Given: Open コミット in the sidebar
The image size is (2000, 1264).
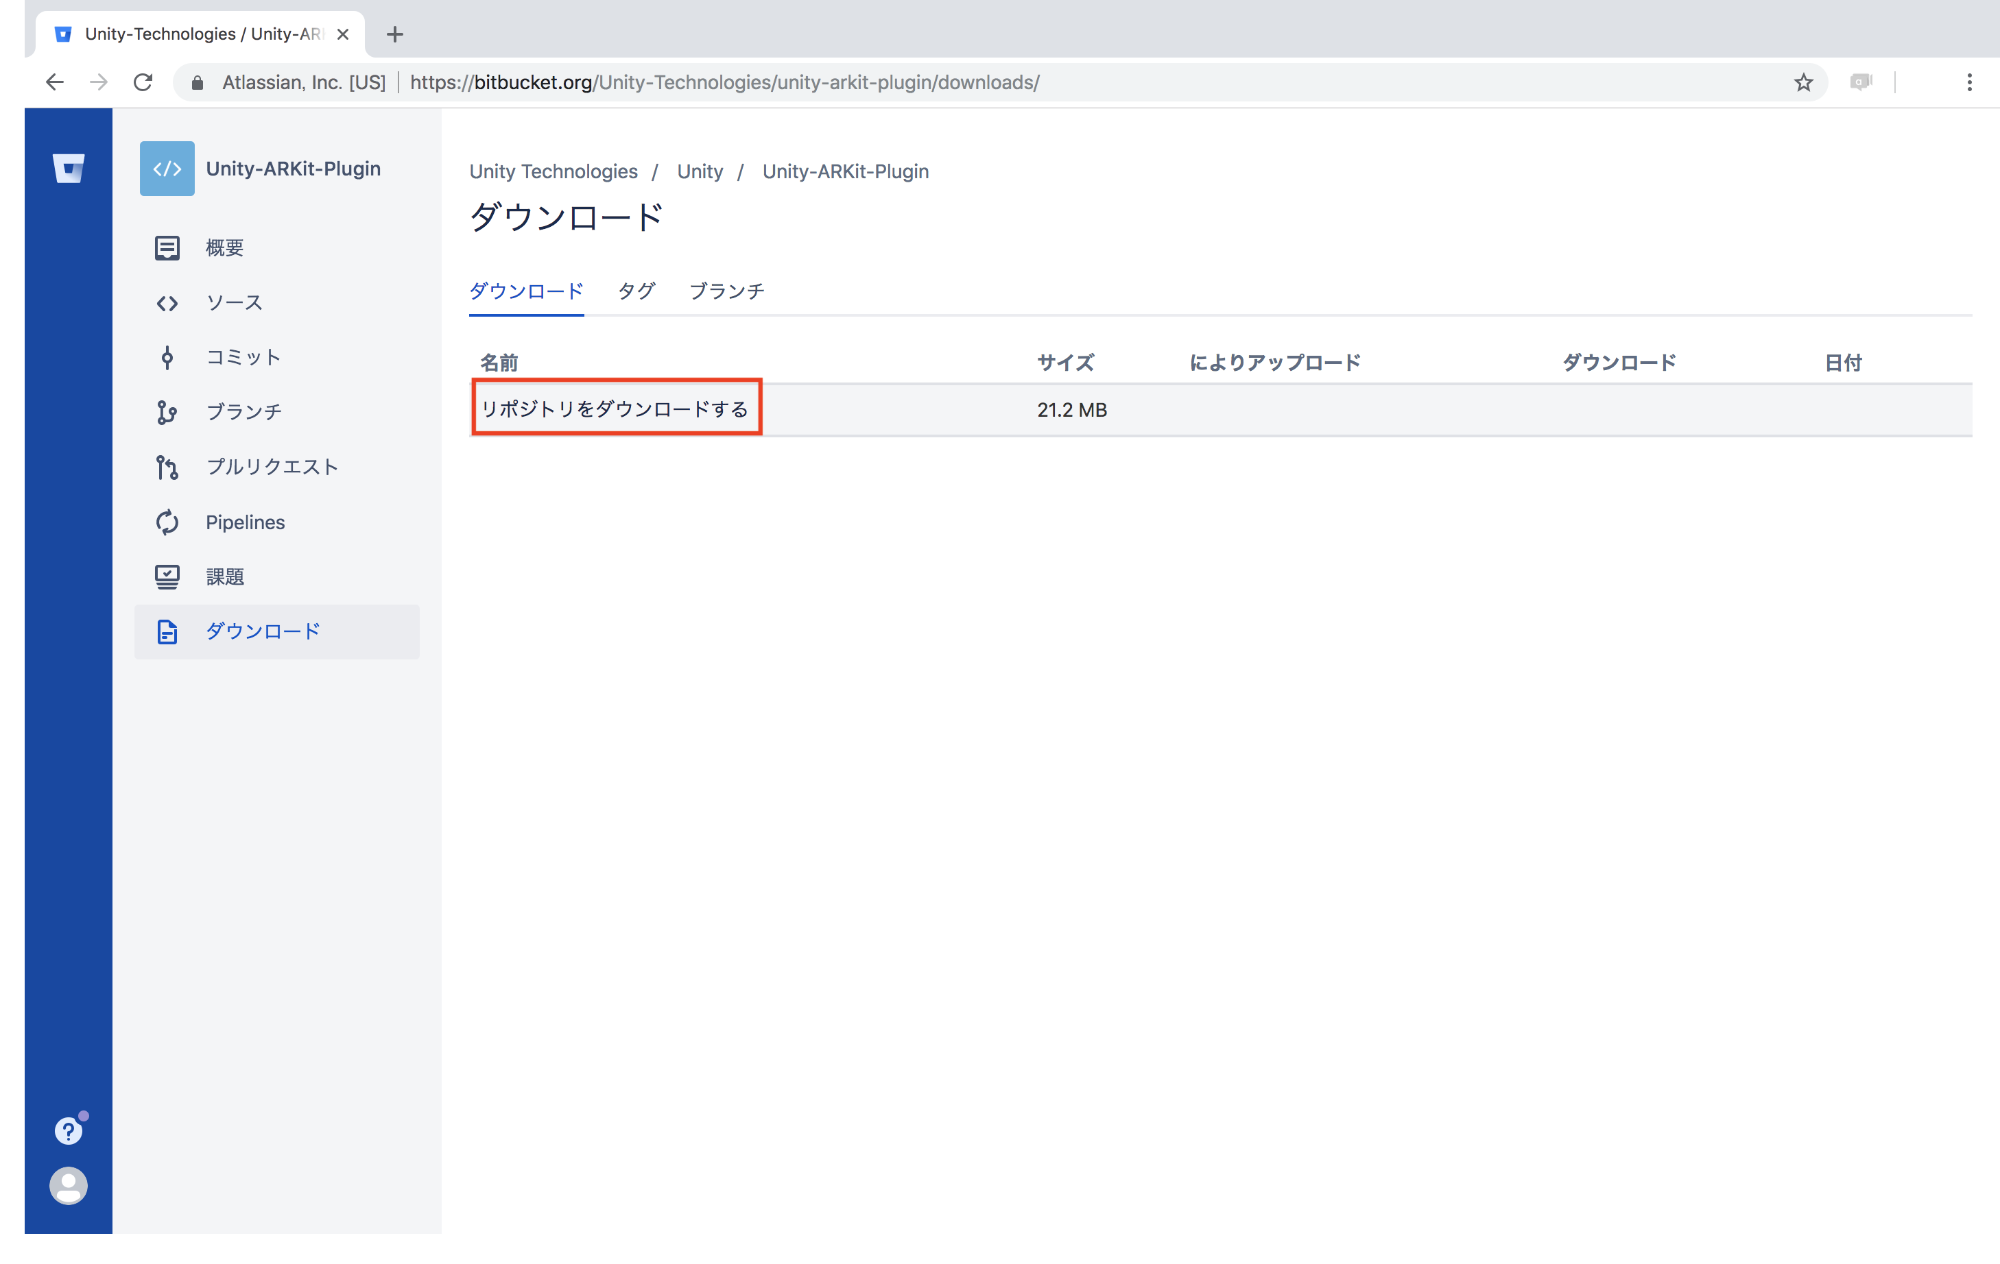Looking at the screenshot, I should 276,358.
